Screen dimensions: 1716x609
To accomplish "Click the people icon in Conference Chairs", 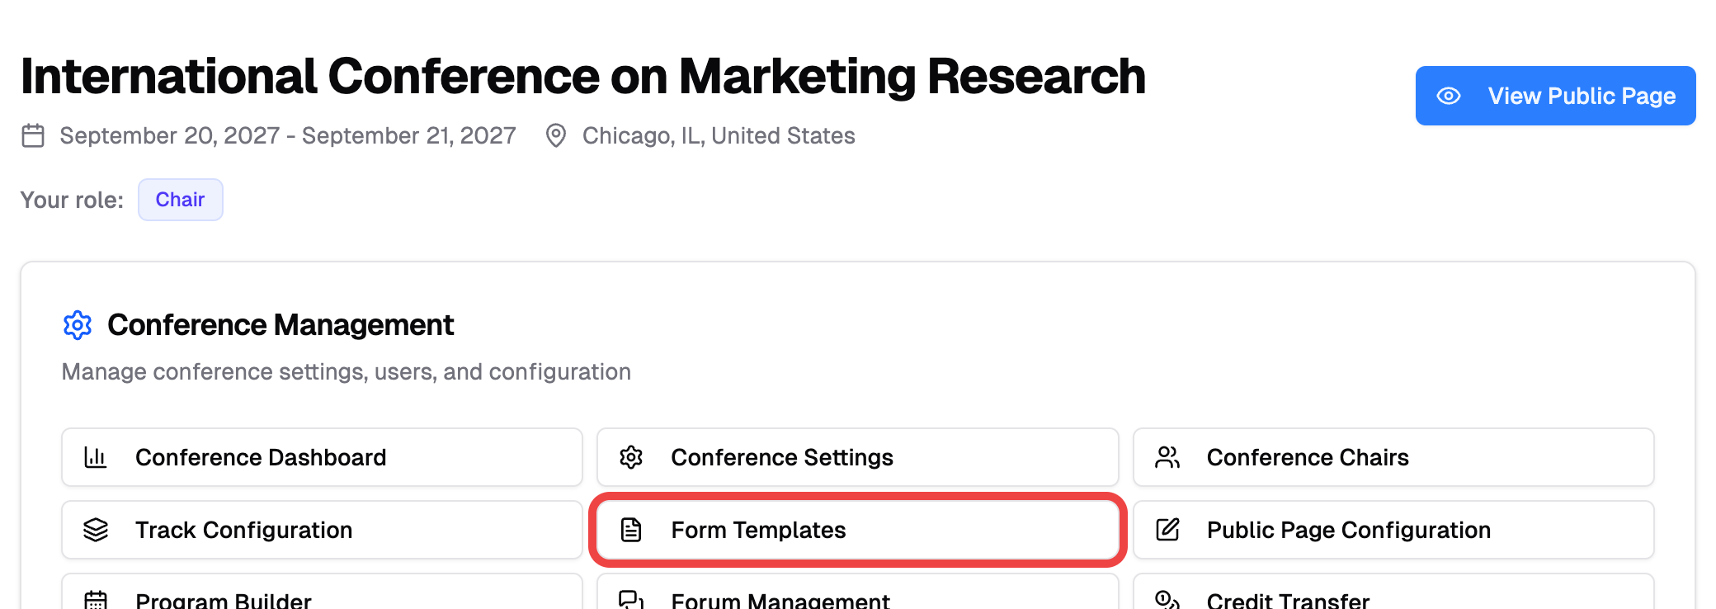I will [x=1167, y=457].
